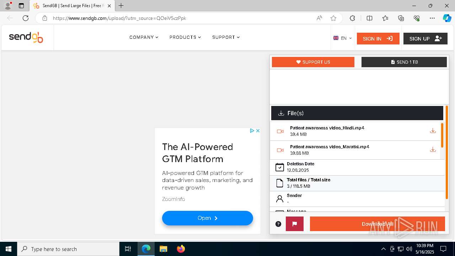Open Task View on the taskbar
The image size is (455, 256).
pyautogui.click(x=128, y=249)
